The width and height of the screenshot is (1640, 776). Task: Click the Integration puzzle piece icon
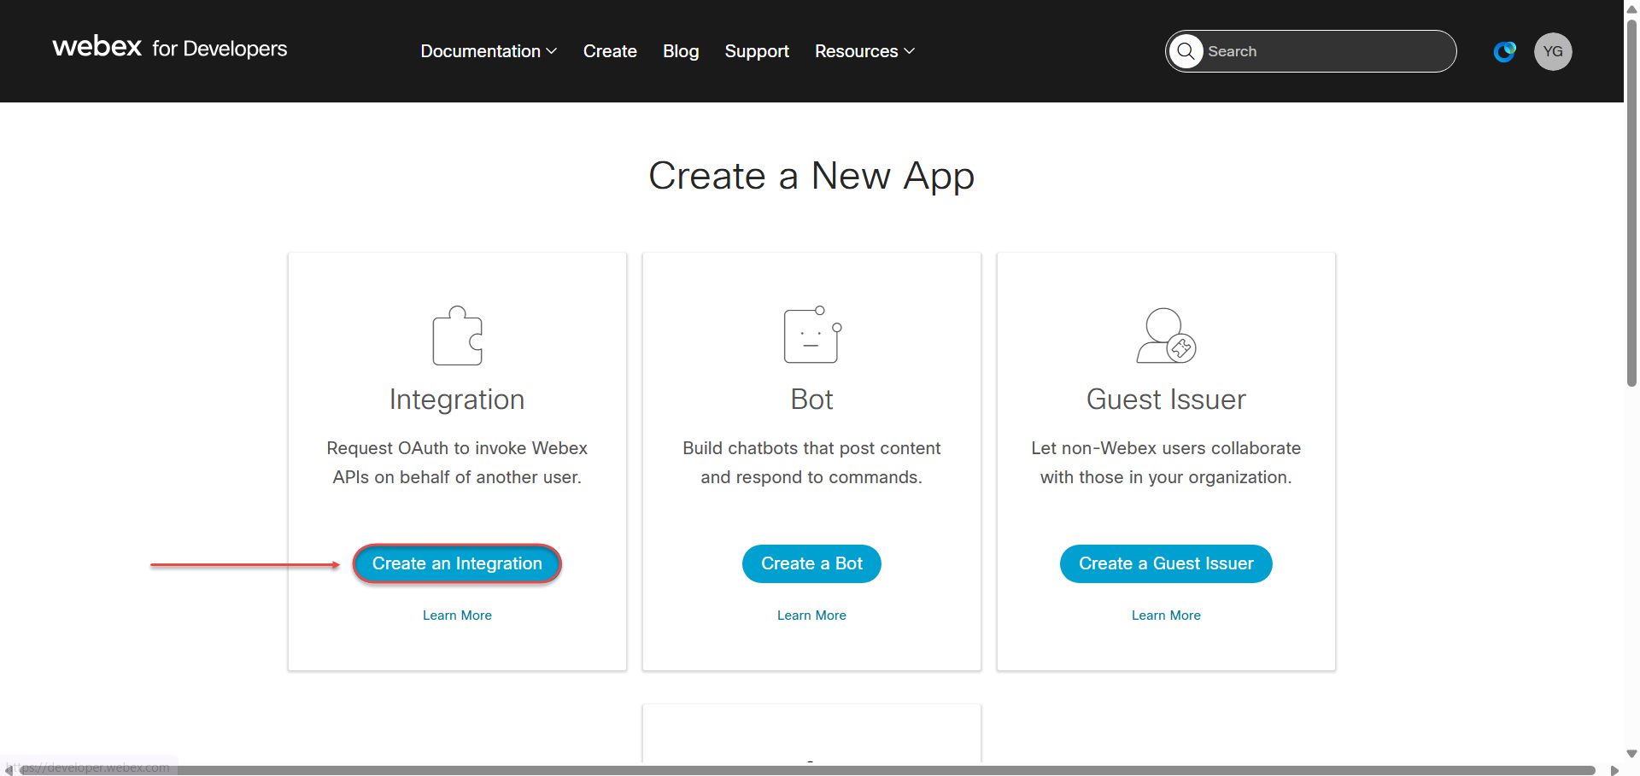(457, 335)
